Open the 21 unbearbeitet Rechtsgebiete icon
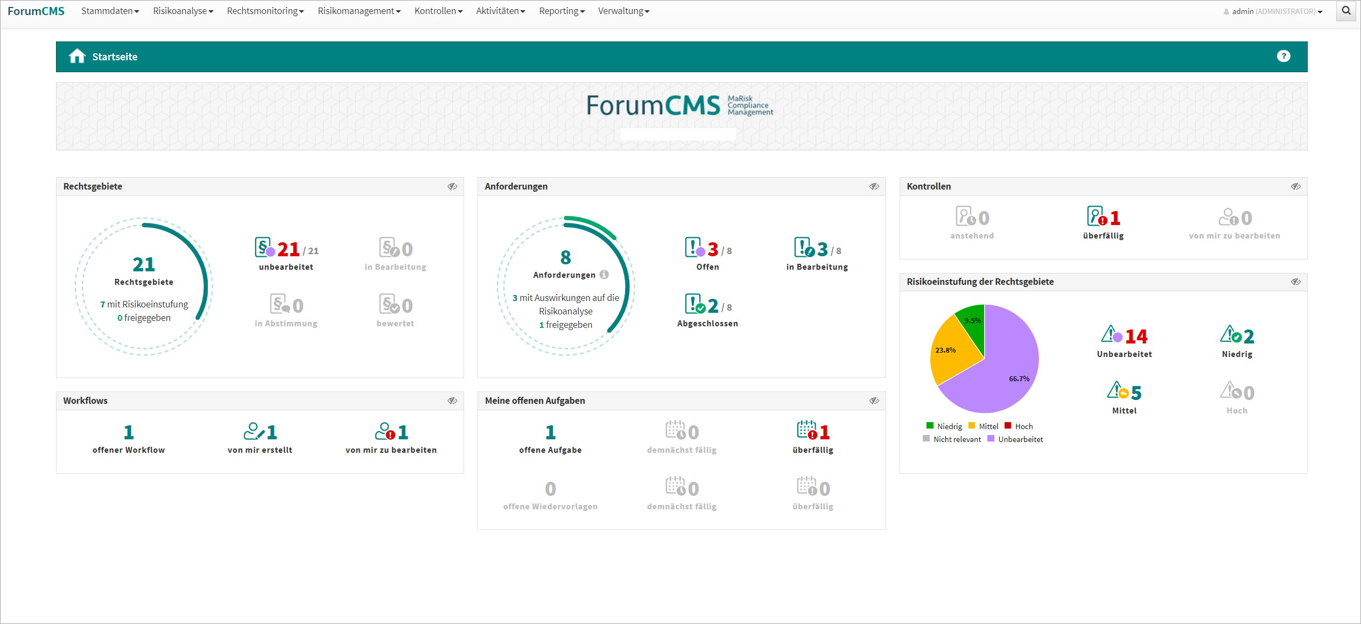Screen dimensions: 1361x624 click(x=264, y=248)
